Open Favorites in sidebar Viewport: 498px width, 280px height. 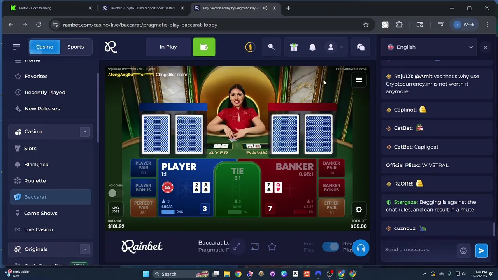point(36,76)
